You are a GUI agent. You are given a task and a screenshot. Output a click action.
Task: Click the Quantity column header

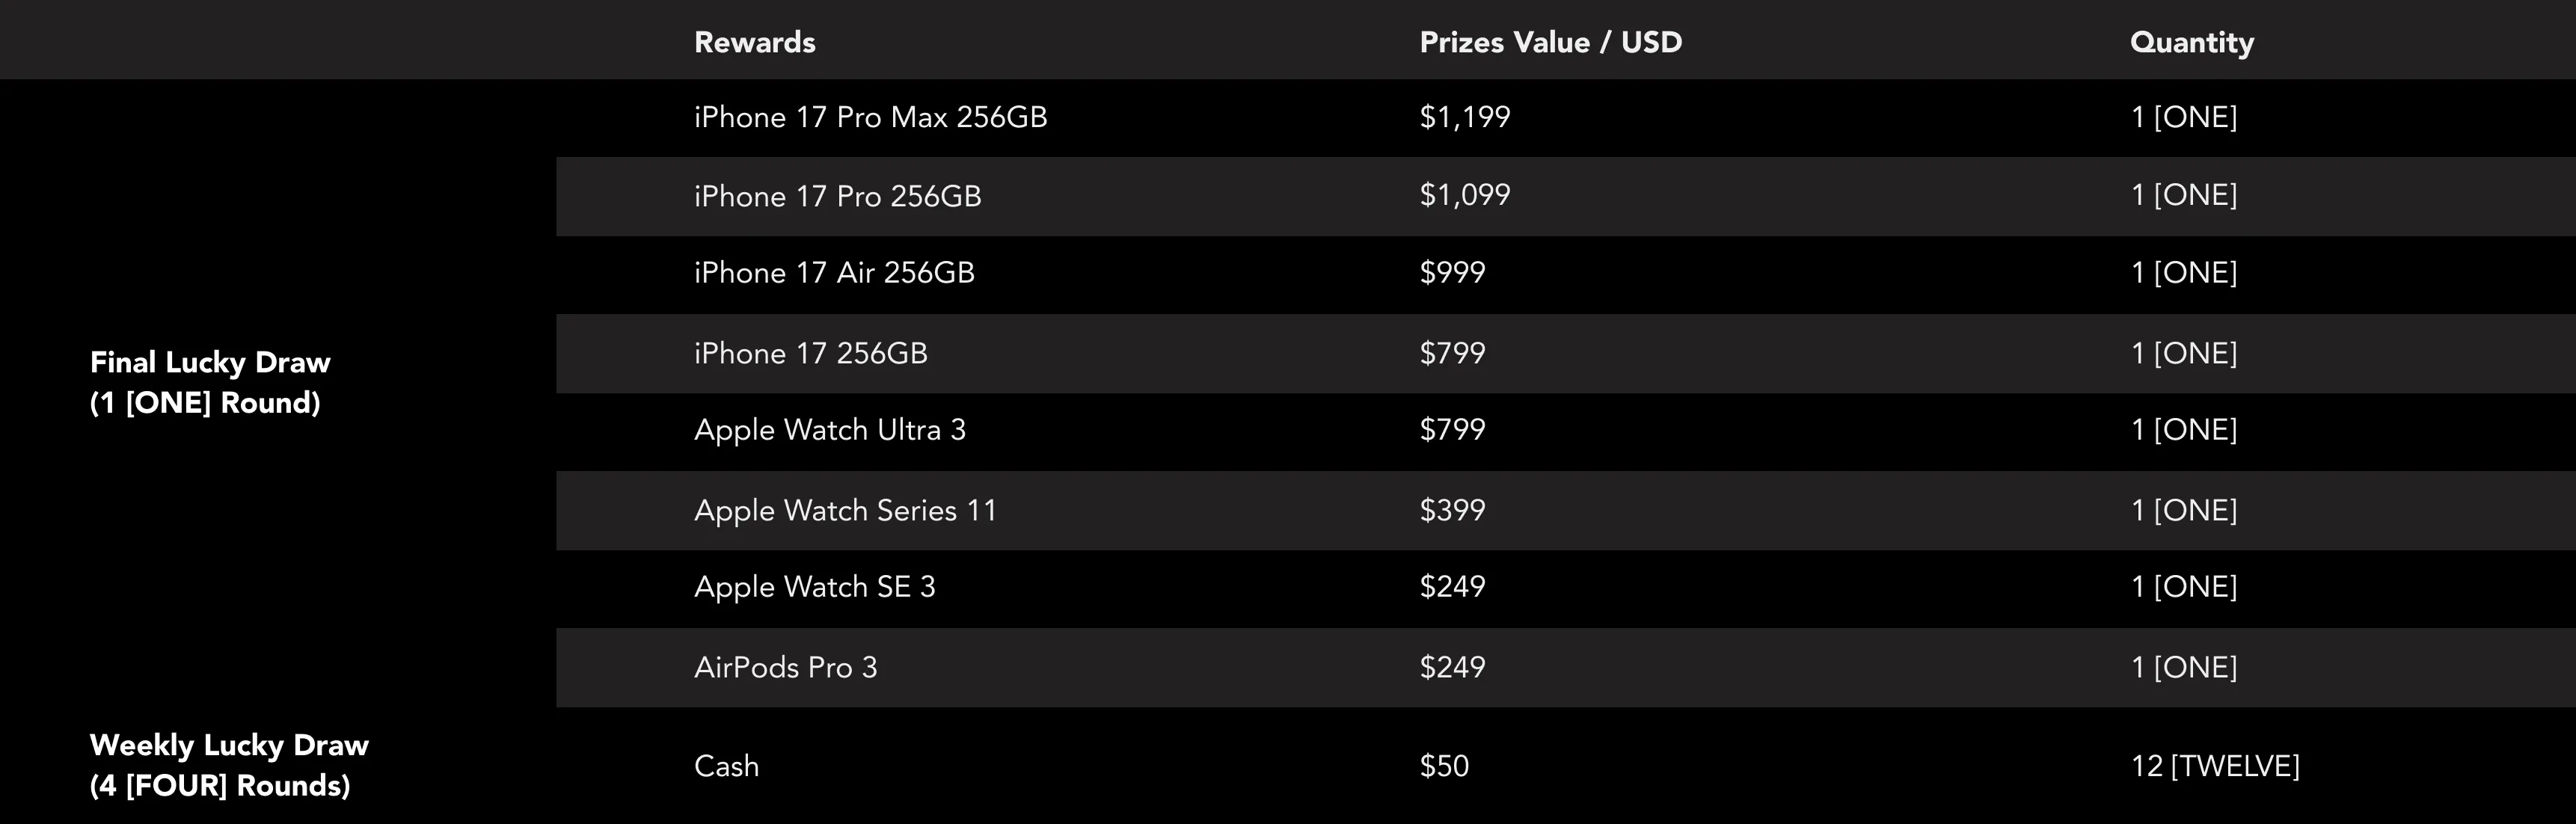[2191, 42]
